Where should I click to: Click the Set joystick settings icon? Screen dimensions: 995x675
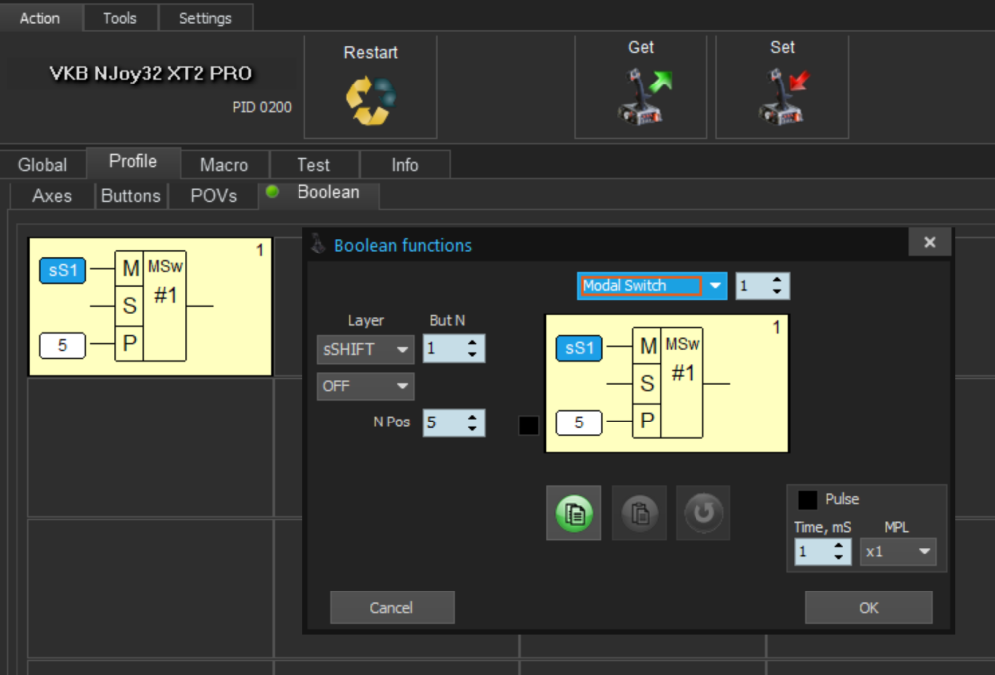tap(782, 95)
